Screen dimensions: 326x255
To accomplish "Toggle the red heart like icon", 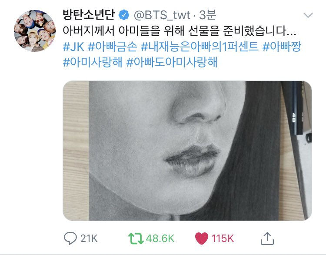I will click(201, 238).
